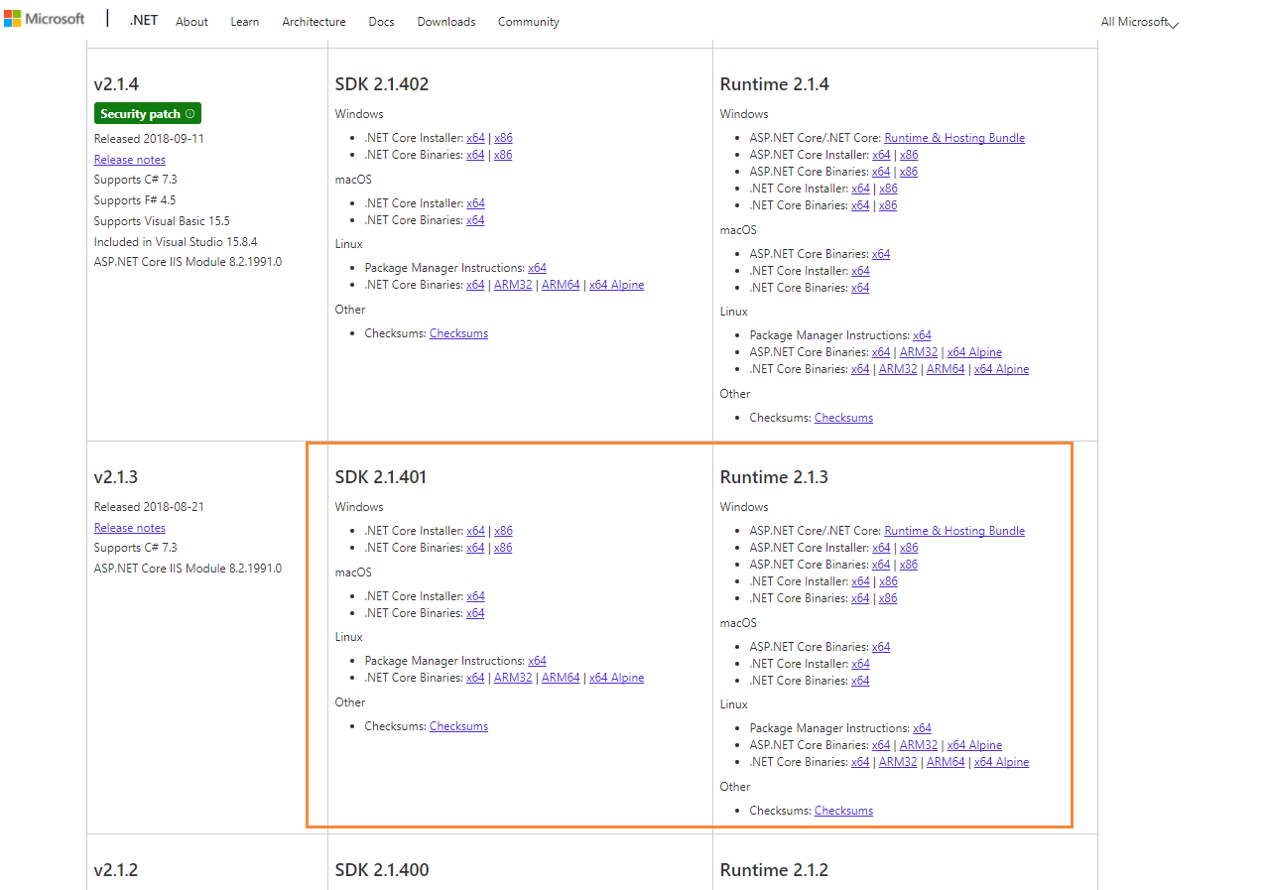
Task: Open Runtime 2.1.3 Linux Package Manager Instructions x64
Action: pyautogui.click(x=922, y=728)
